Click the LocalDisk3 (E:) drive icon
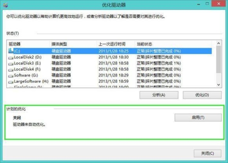Viewport: 228px width, 163px height. pos(11,64)
